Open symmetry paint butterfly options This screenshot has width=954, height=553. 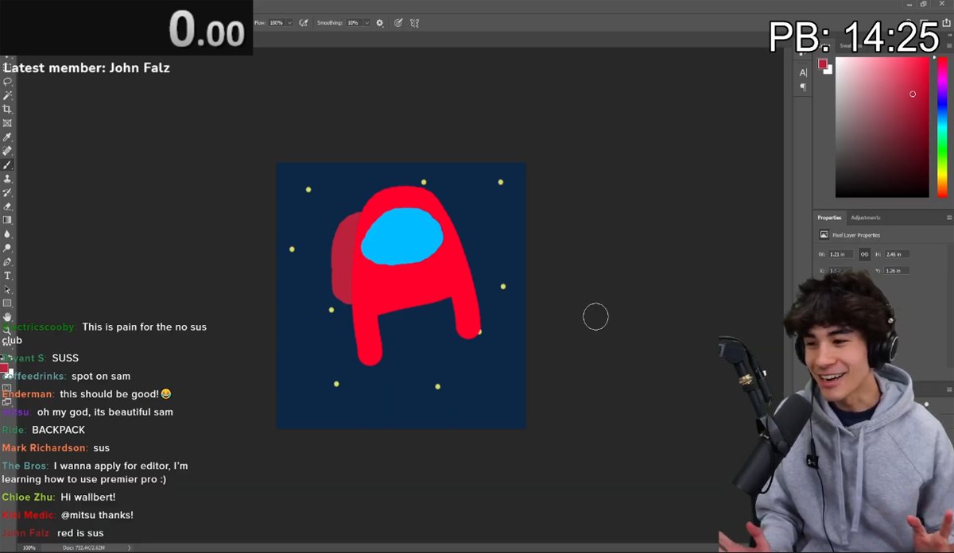click(x=415, y=23)
